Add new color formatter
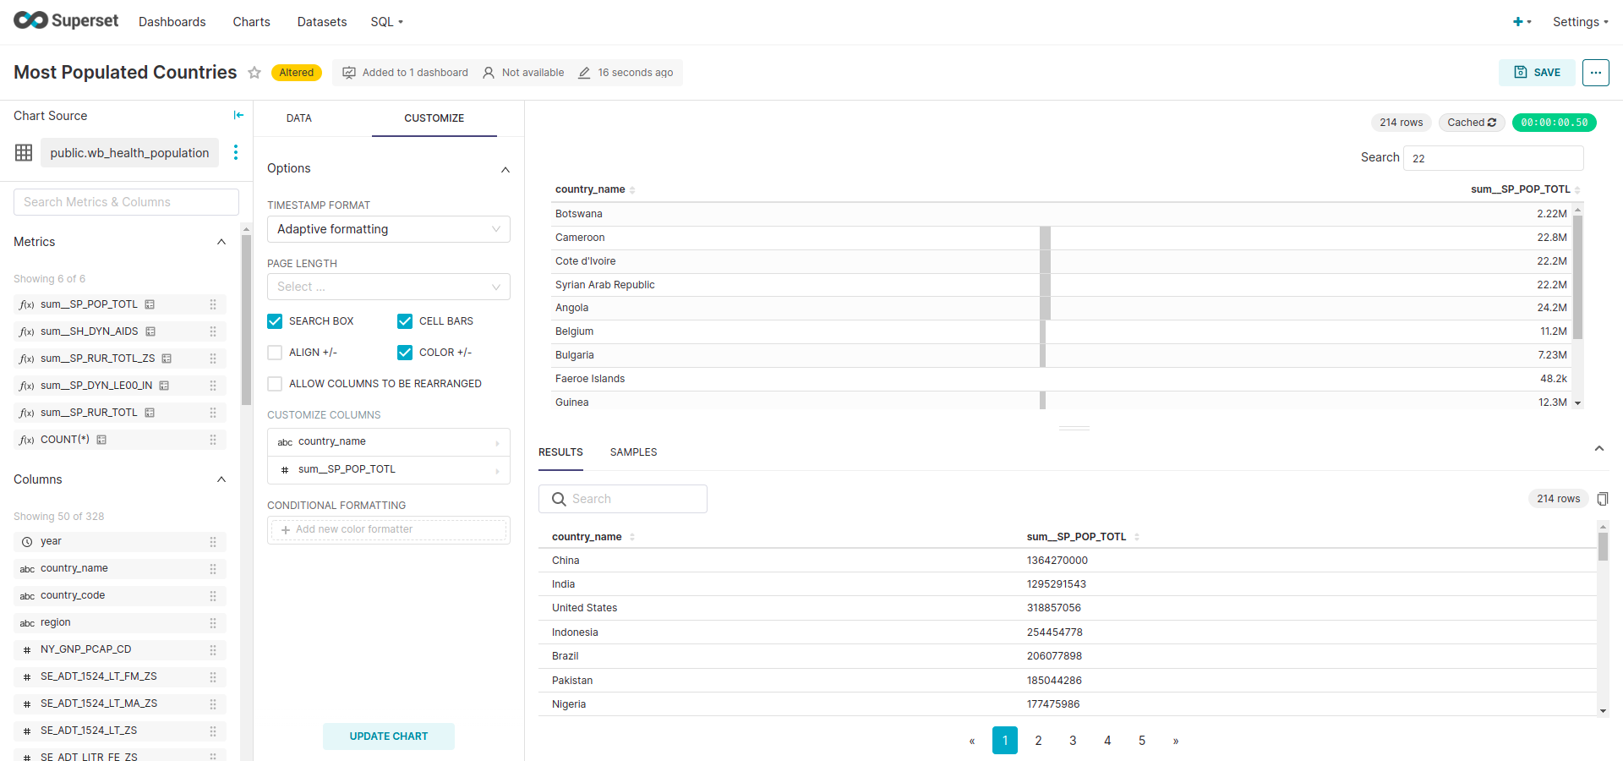 tap(389, 530)
